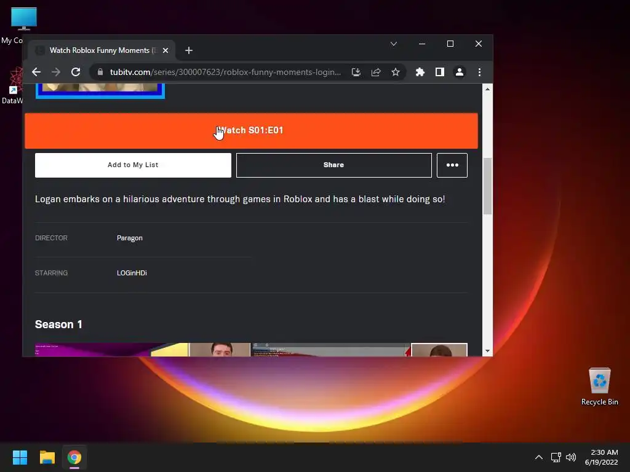Click page scrollbar up arrow

pos(487,89)
